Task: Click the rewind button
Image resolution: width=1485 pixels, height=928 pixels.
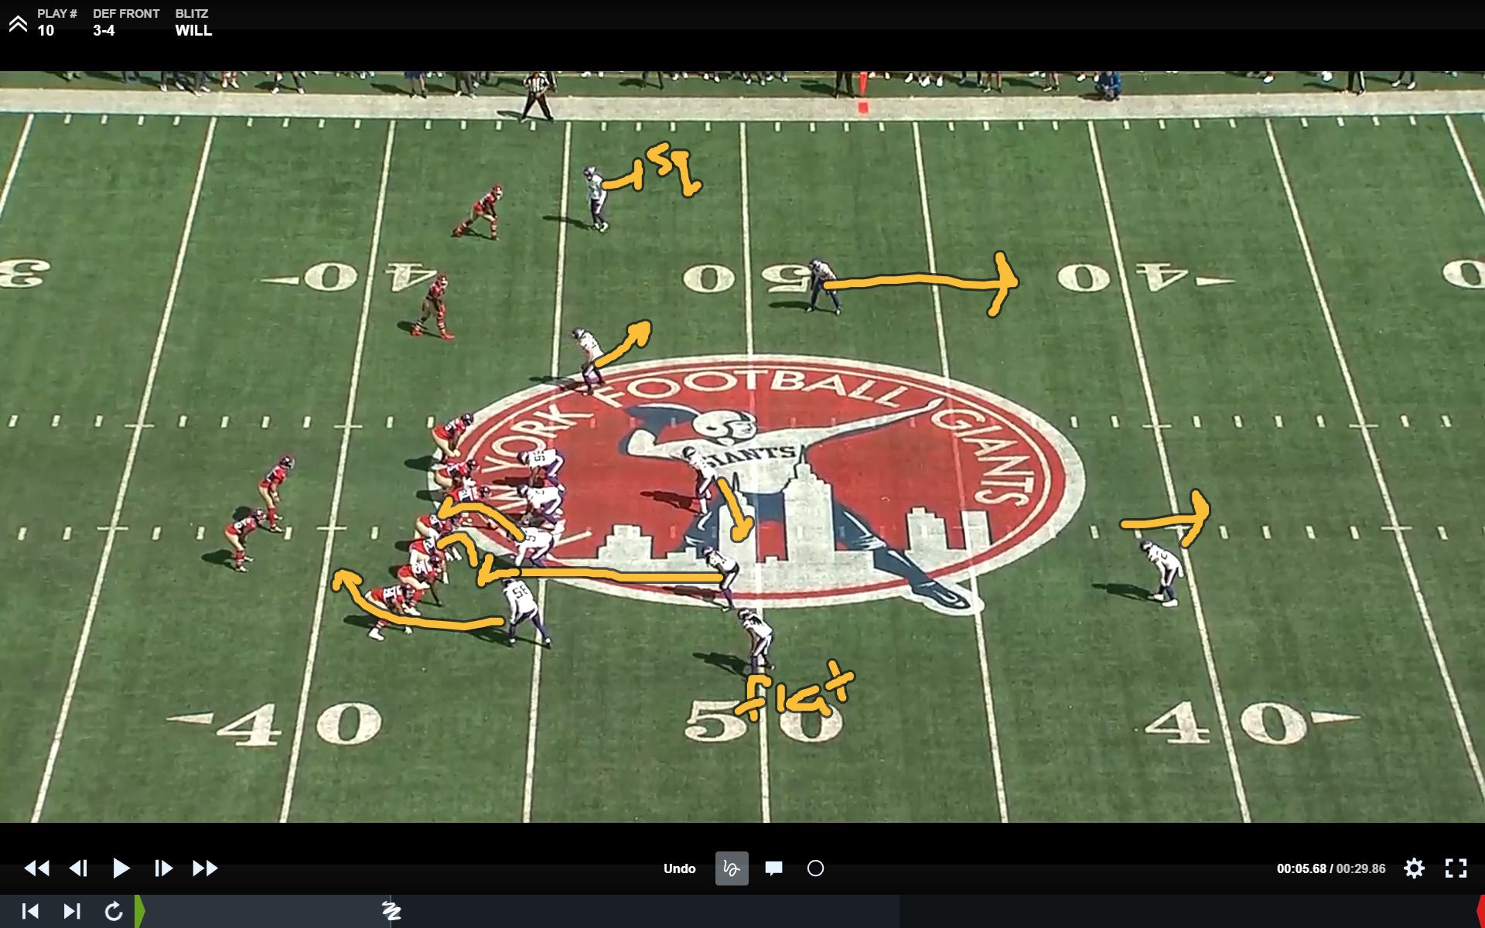Action: [37, 868]
